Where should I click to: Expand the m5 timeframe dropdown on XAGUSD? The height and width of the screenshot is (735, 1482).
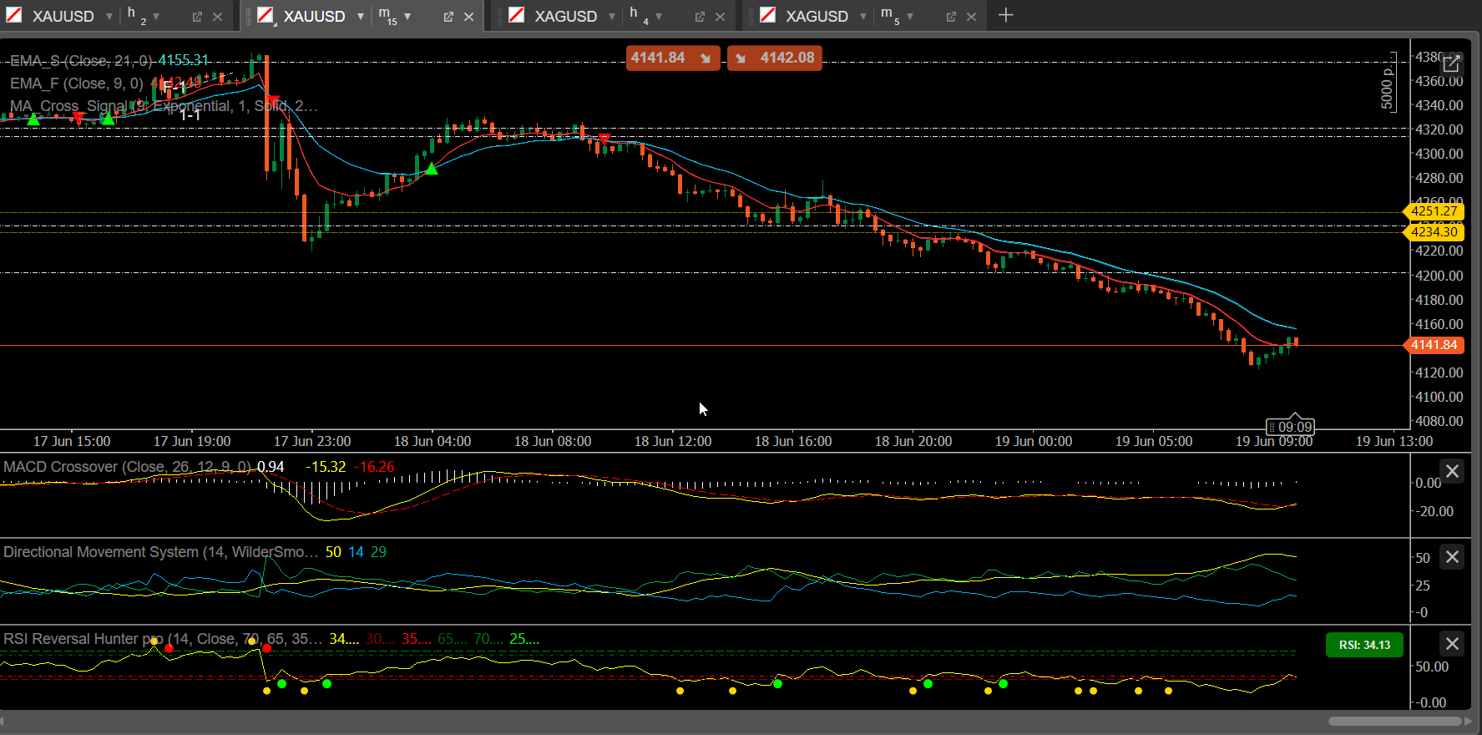point(910,17)
